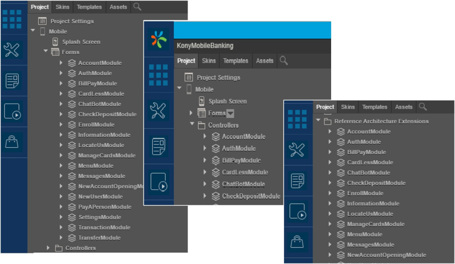Select the wrench tools icon in the leftmost sidebar
This screenshot has height=264, width=455.
point(12,50)
